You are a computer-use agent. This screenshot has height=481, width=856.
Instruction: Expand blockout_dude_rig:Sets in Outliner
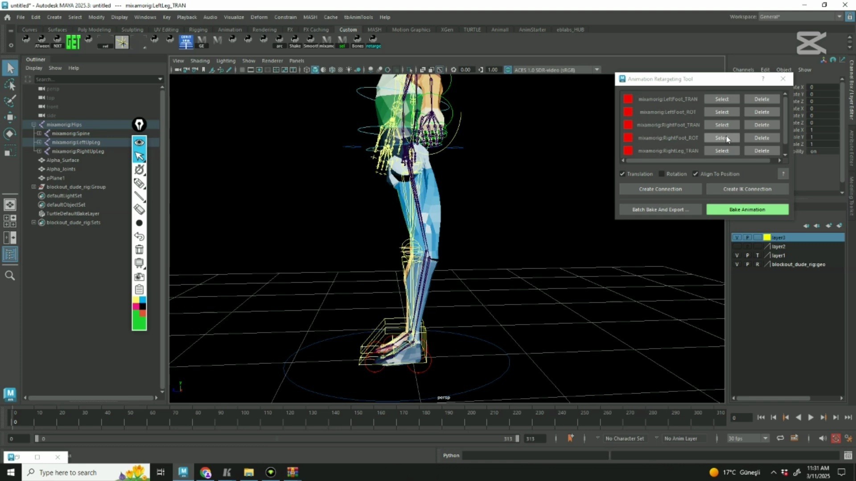(x=33, y=223)
